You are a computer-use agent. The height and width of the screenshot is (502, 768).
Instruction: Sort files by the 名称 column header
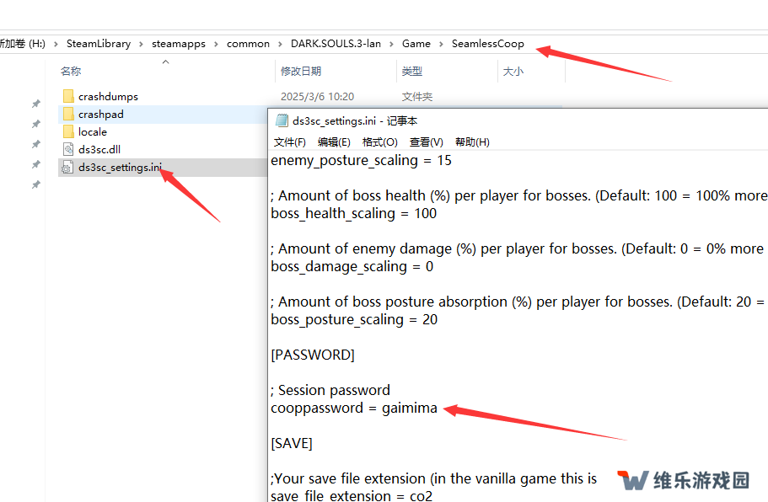[71, 72]
